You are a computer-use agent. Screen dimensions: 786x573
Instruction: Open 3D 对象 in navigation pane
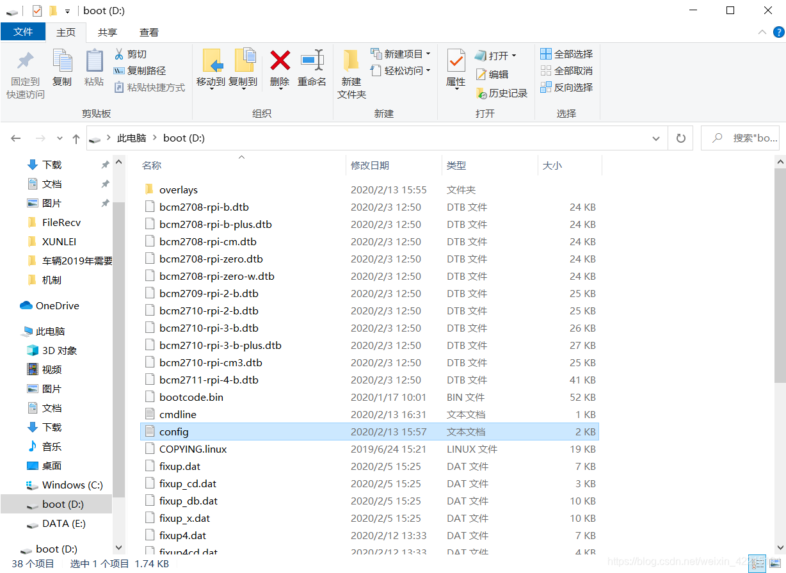pos(51,351)
